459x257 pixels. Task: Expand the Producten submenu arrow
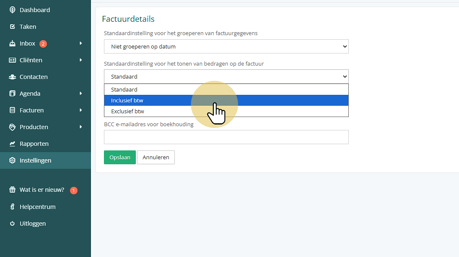81,127
